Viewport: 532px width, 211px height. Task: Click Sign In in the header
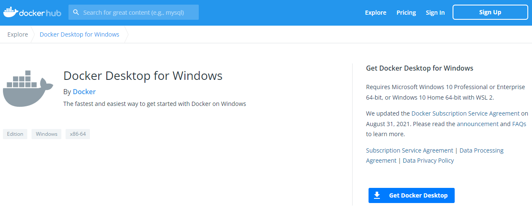click(x=435, y=13)
